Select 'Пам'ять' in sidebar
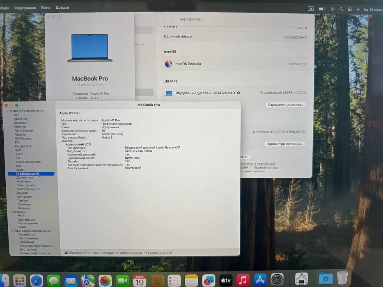383x287 pixels. click(x=23, y=200)
